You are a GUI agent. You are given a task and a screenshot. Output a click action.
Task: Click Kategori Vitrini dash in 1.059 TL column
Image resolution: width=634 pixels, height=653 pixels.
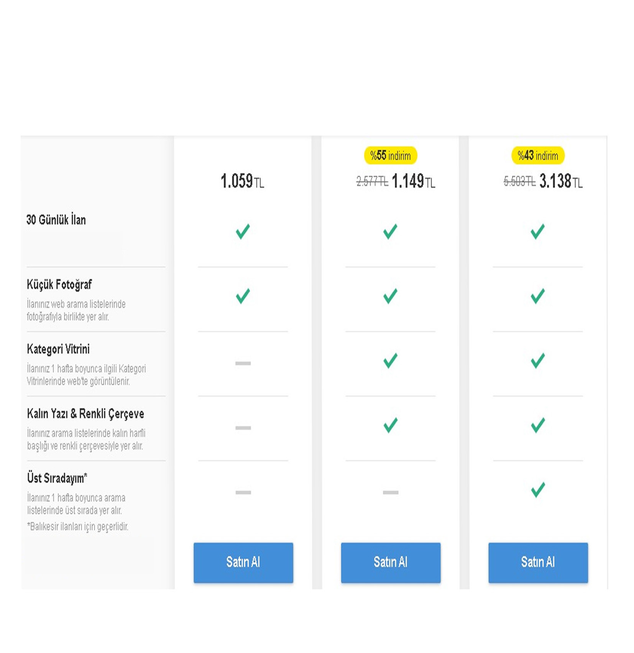243,363
